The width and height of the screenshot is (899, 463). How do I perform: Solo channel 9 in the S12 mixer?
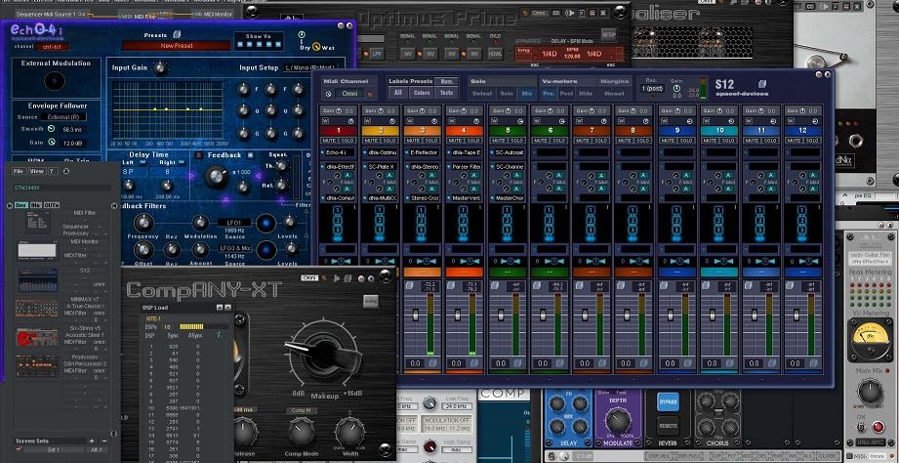(685, 141)
